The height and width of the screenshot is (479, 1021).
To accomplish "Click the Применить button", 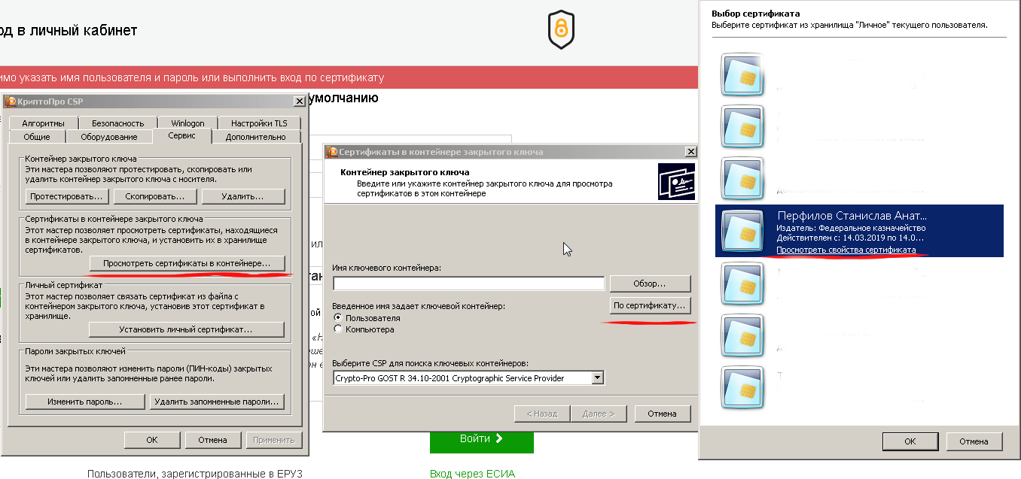I will point(274,440).
